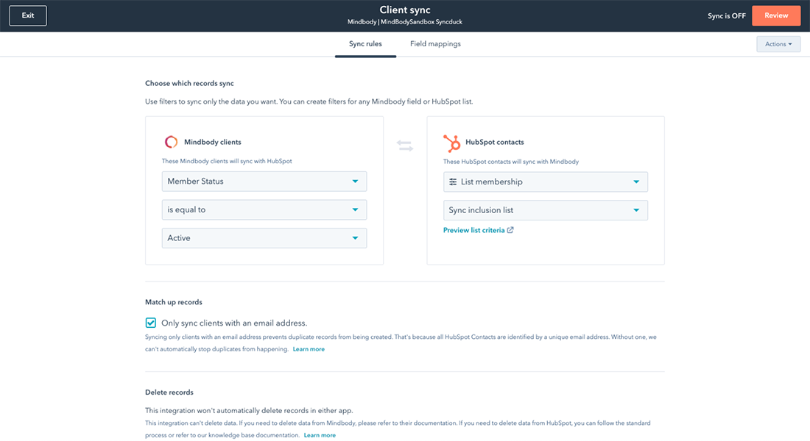This screenshot has height=441, width=810.
Task: Click the 'Sync is OFF' status text
Action: (726, 16)
